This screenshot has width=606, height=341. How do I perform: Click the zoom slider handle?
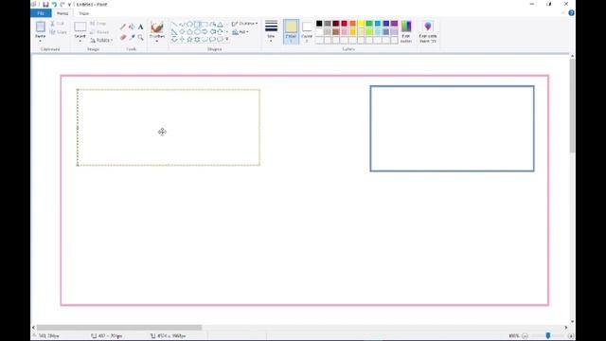click(x=547, y=335)
